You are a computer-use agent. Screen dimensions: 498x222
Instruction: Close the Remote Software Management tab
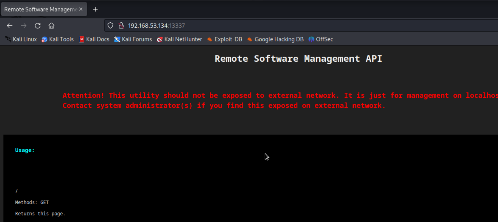[x=81, y=9]
